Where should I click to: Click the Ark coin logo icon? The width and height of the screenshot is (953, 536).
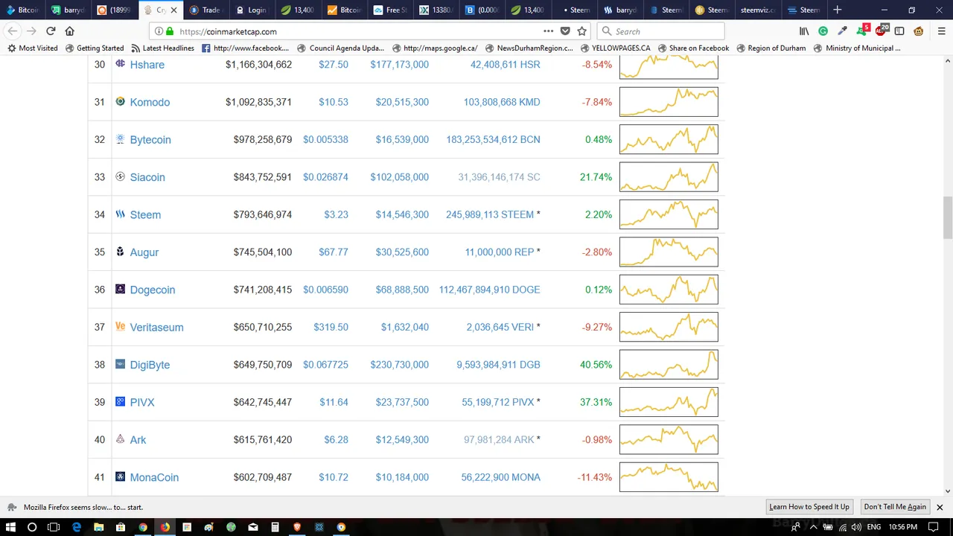coord(120,439)
